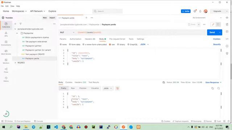Open the code snippet icon

(x=227, y=39)
